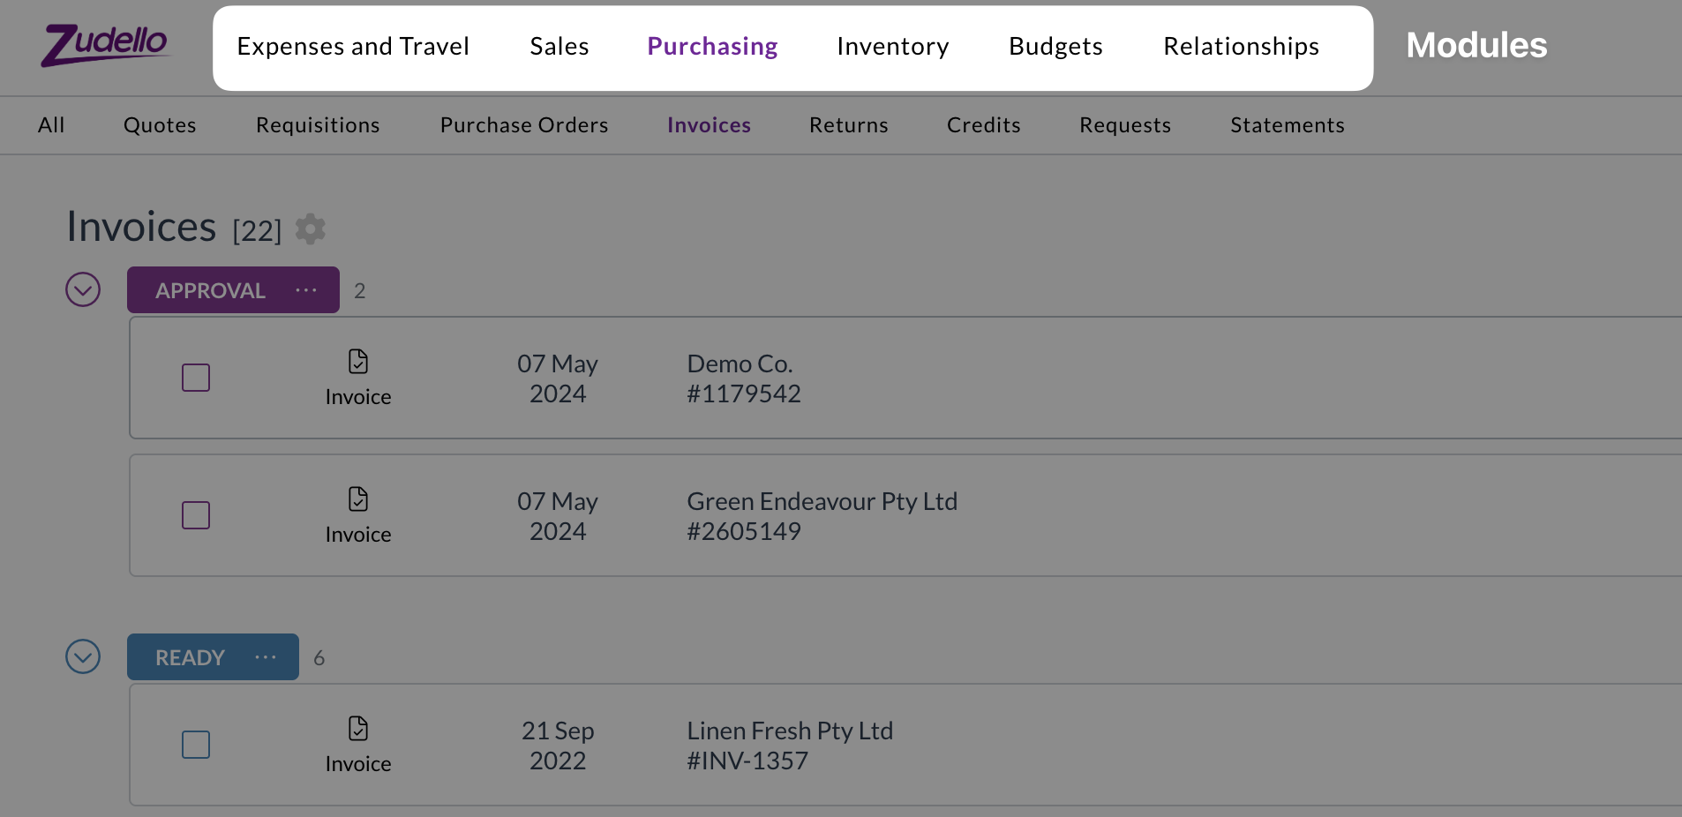
Task: Click the purple APPROVAL status label
Action: (210, 290)
